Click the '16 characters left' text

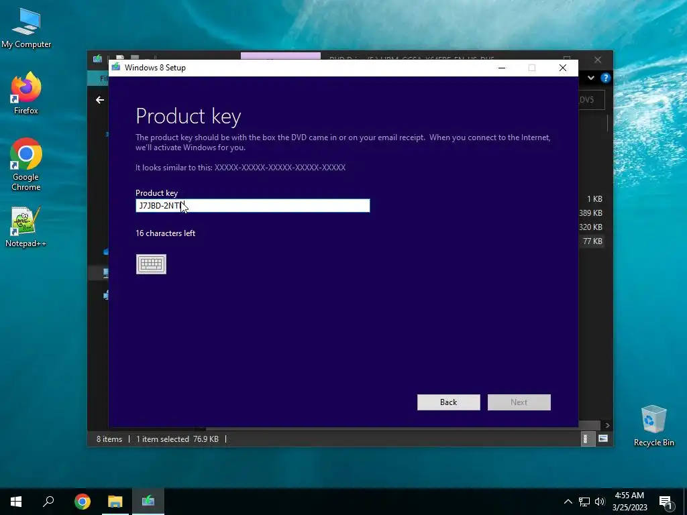point(165,233)
